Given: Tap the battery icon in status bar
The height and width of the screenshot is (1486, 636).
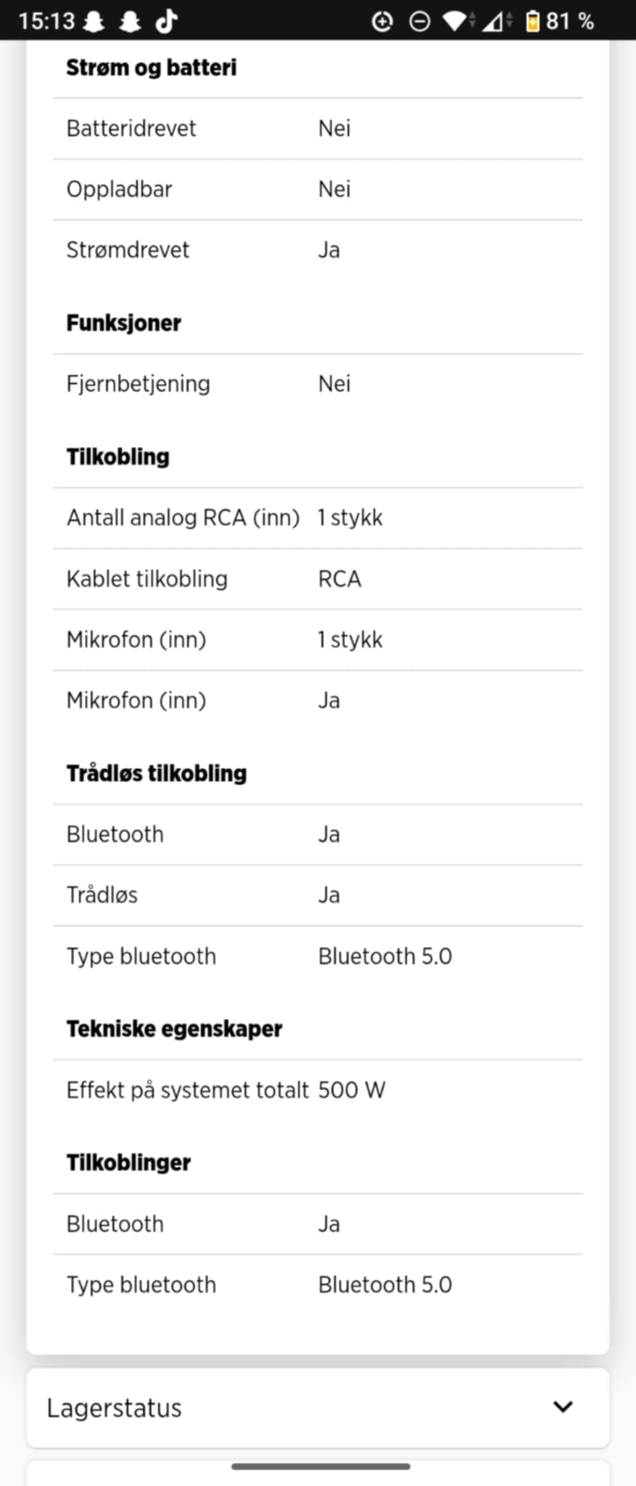Looking at the screenshot, I should point(532,21).
